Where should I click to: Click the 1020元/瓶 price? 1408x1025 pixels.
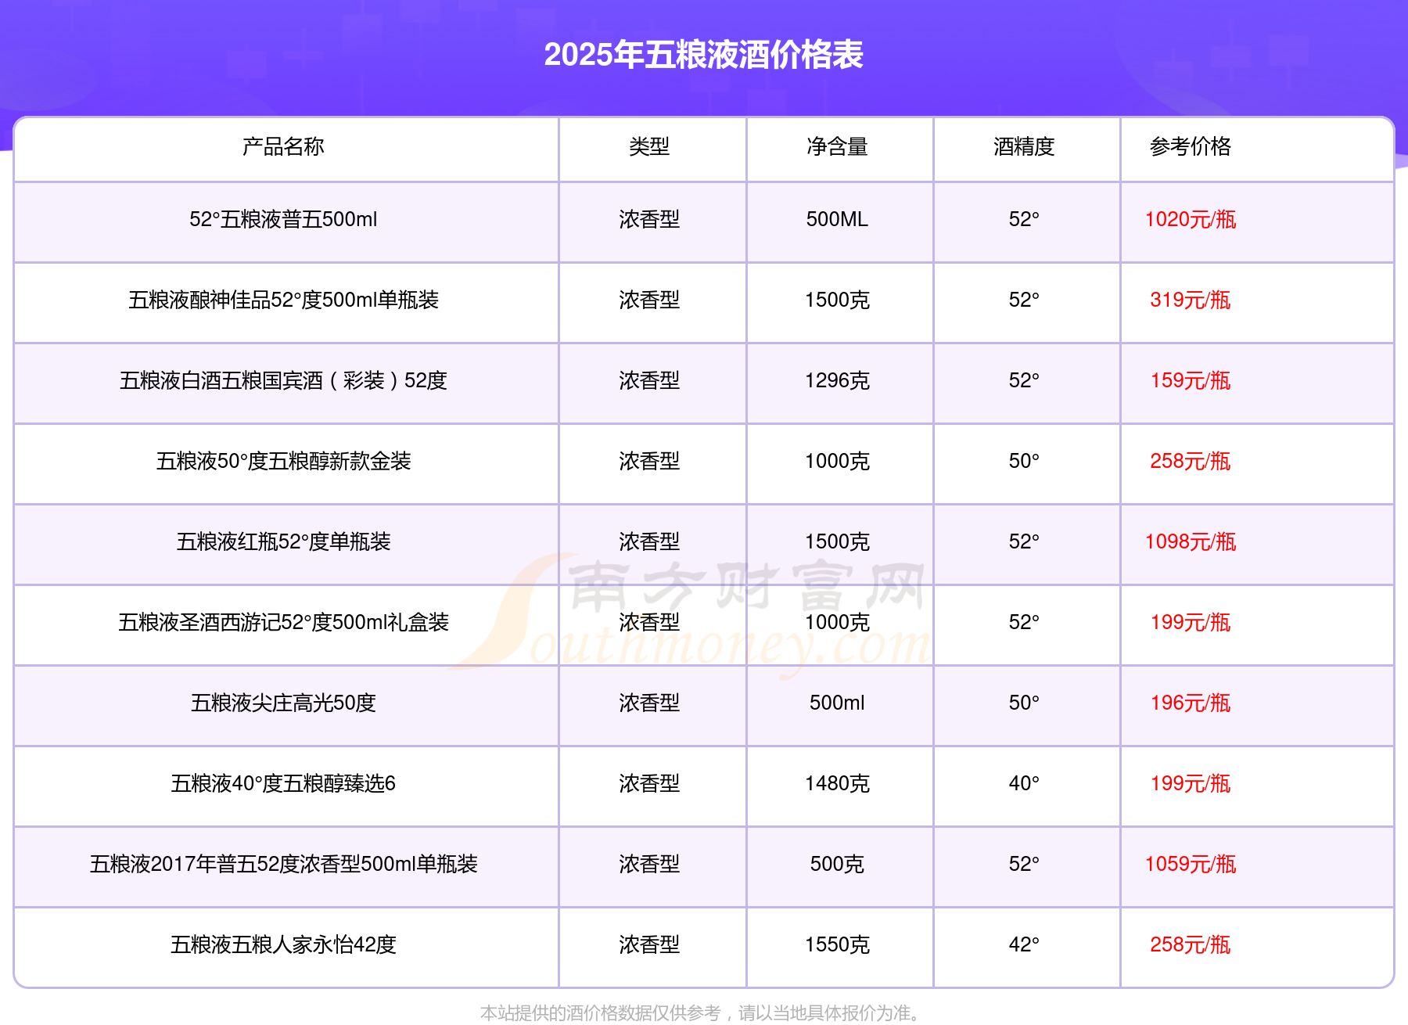click(x=1191, y=219)
